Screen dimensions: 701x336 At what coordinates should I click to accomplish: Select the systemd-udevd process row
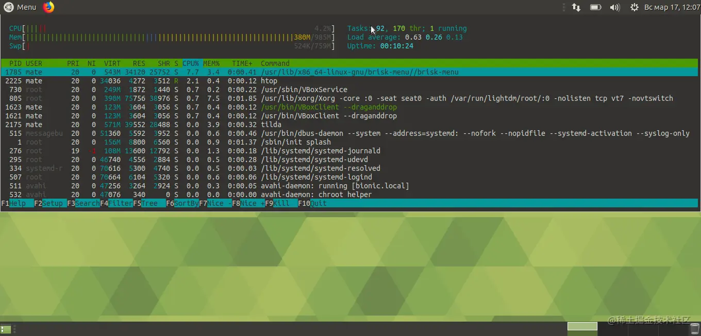pos(349,160)
